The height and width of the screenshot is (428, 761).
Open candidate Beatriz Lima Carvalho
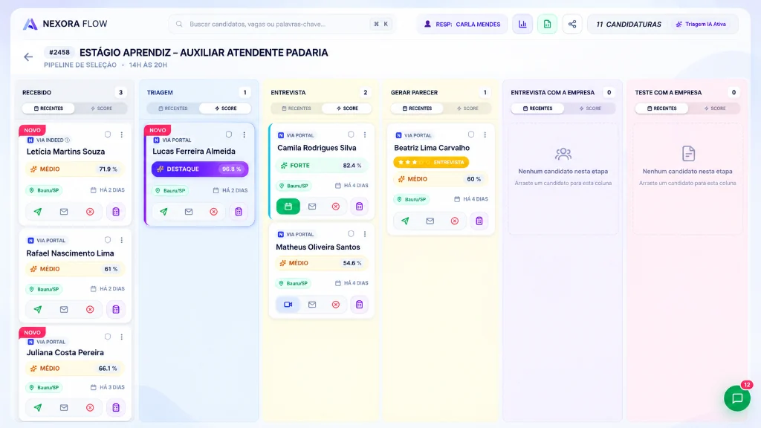pyautogui.click(x=432, y=148)
